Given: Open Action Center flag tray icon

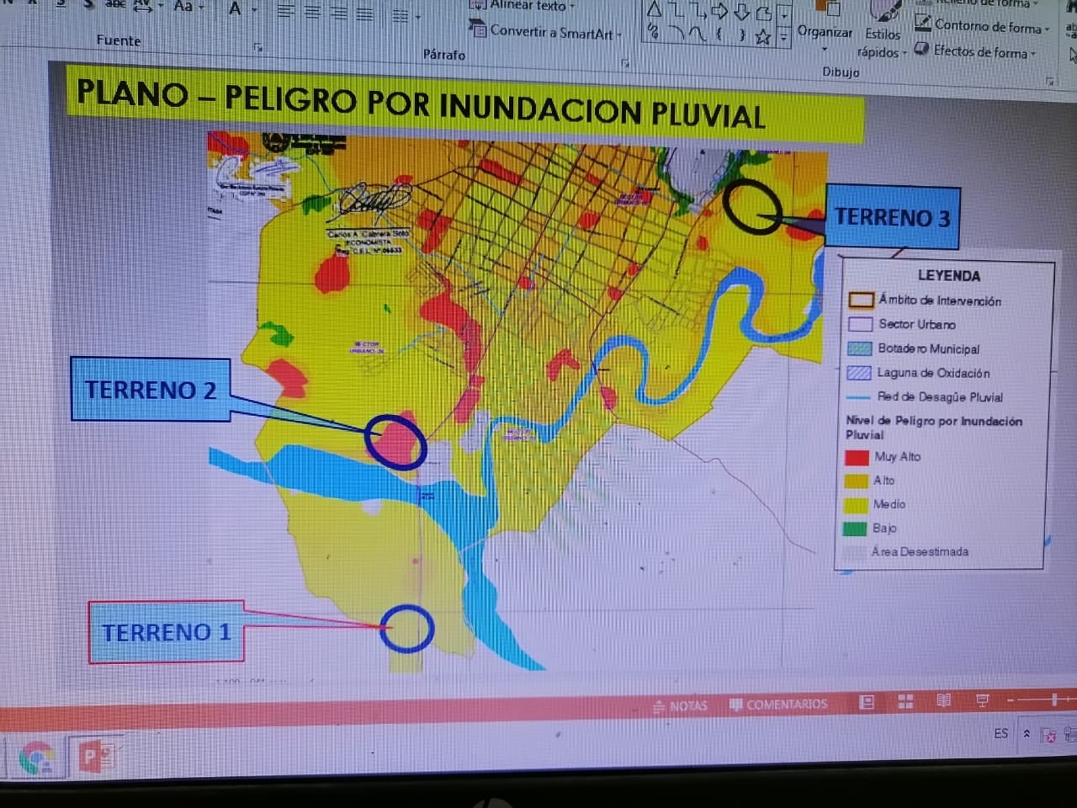Looking at the screenshot, I should 1048,736.
